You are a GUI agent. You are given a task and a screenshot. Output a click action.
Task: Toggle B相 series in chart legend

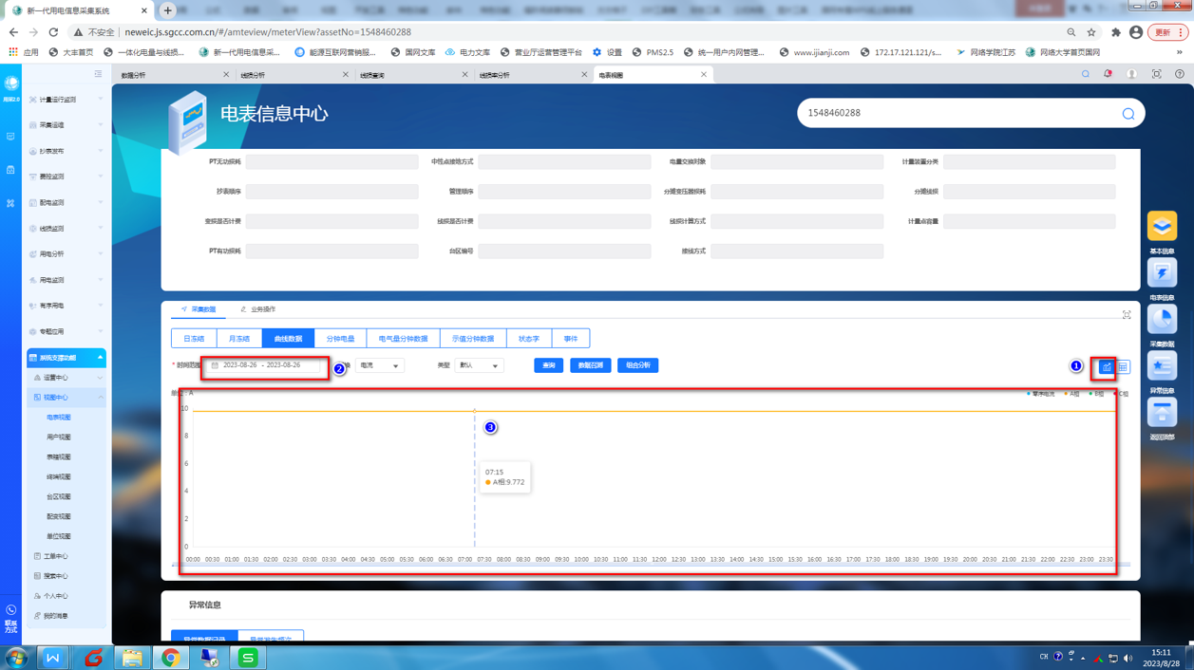(1097, 394)
